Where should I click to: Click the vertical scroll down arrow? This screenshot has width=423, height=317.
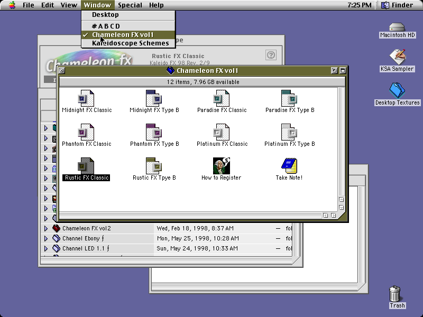click(x=341, y=208)
